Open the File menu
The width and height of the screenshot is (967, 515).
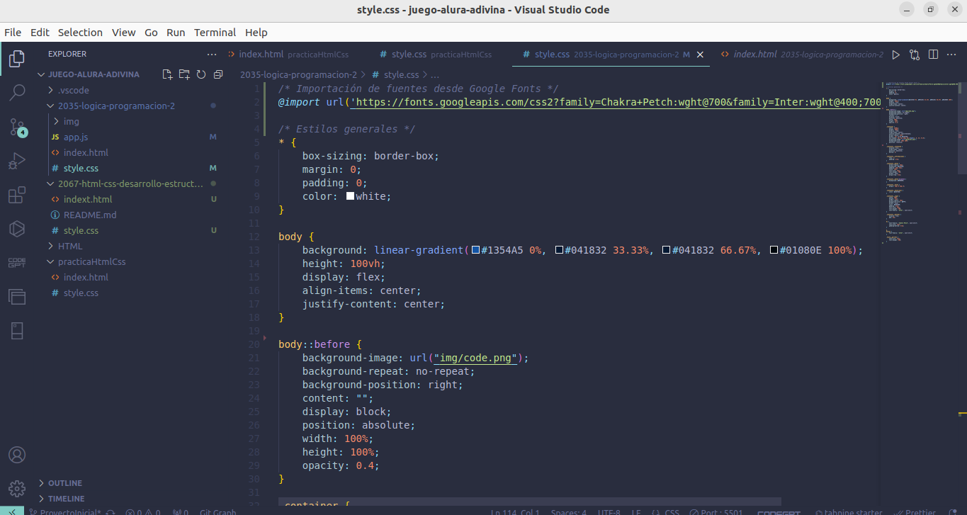(13, 33)
